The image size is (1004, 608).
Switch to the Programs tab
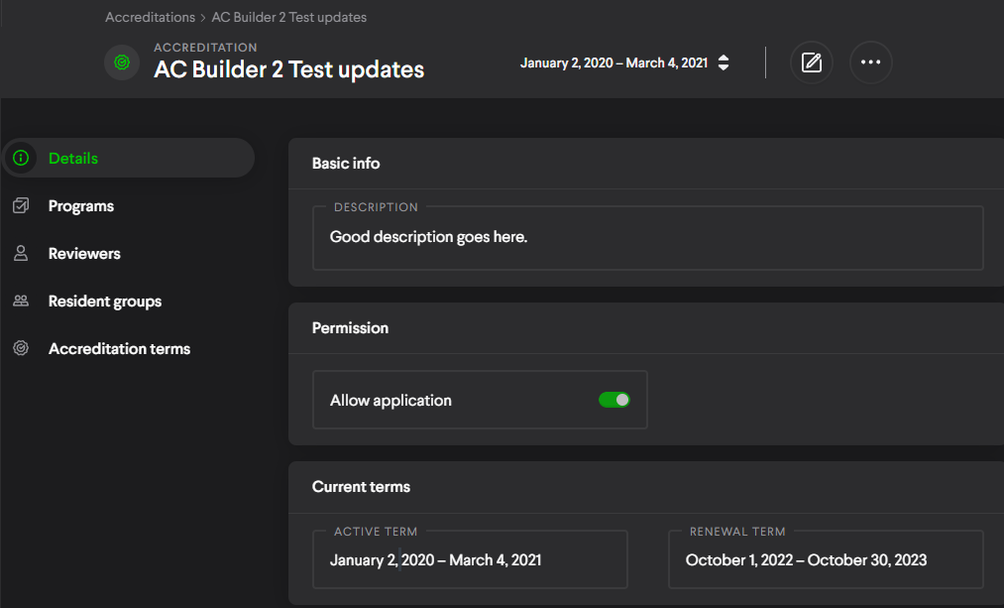pyautogui.click(x=81, y=206)
